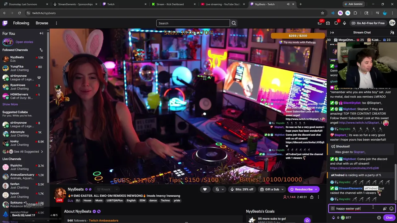This screenshot has height=223, width=397.
Task: Click the channel points balance 977
Action: tap(346, 218)
